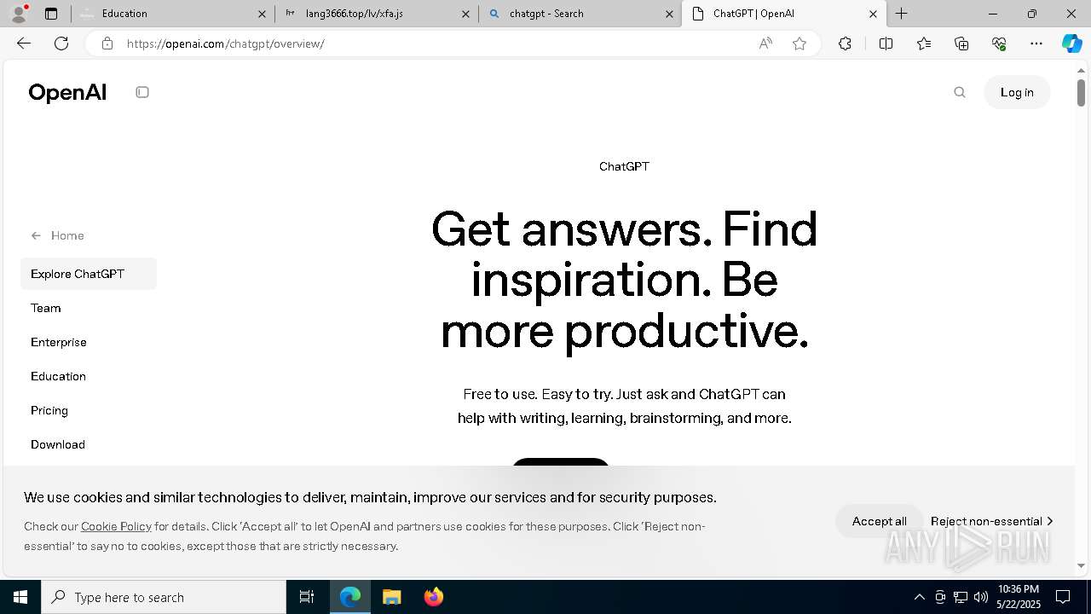Image resolution: width=1091 pixels, height=614 pixels.
Task: Click the page vertical scrollbar thumb
Action: pos(1081,92)
